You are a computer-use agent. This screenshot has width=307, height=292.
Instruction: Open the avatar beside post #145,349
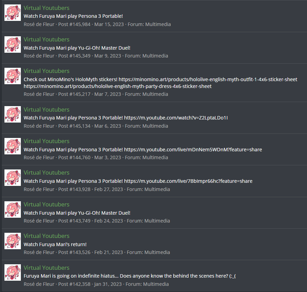pos(13,44)
